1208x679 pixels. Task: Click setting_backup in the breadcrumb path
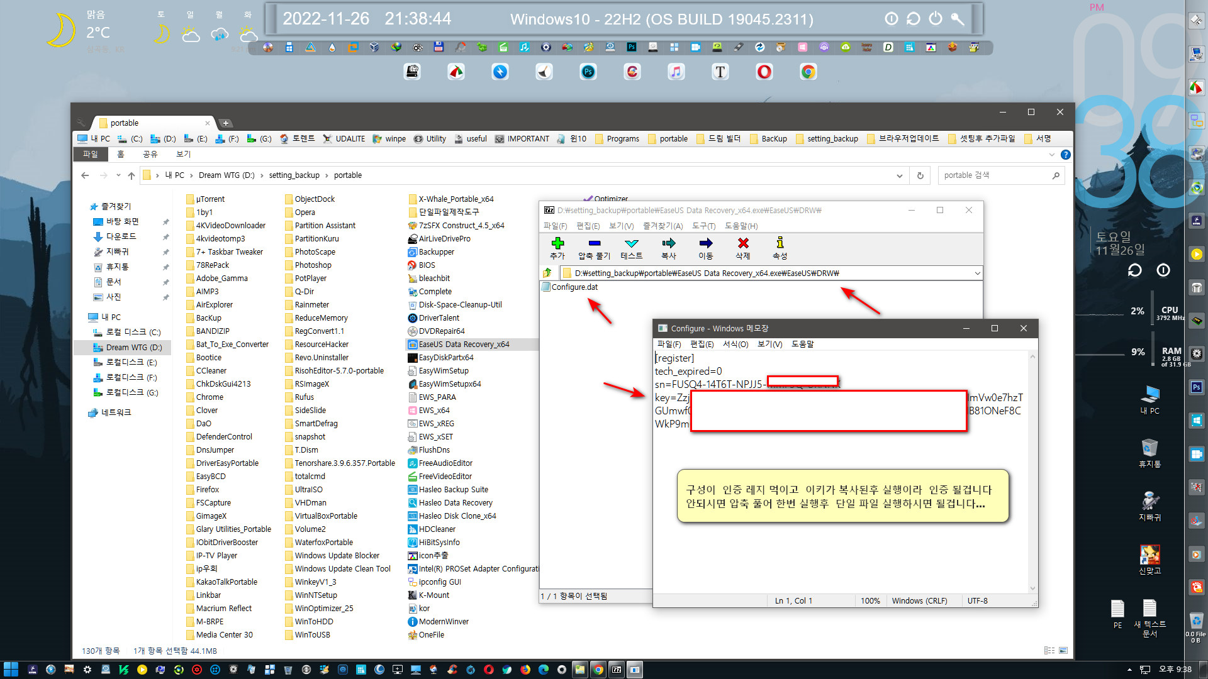pos(294,175)
